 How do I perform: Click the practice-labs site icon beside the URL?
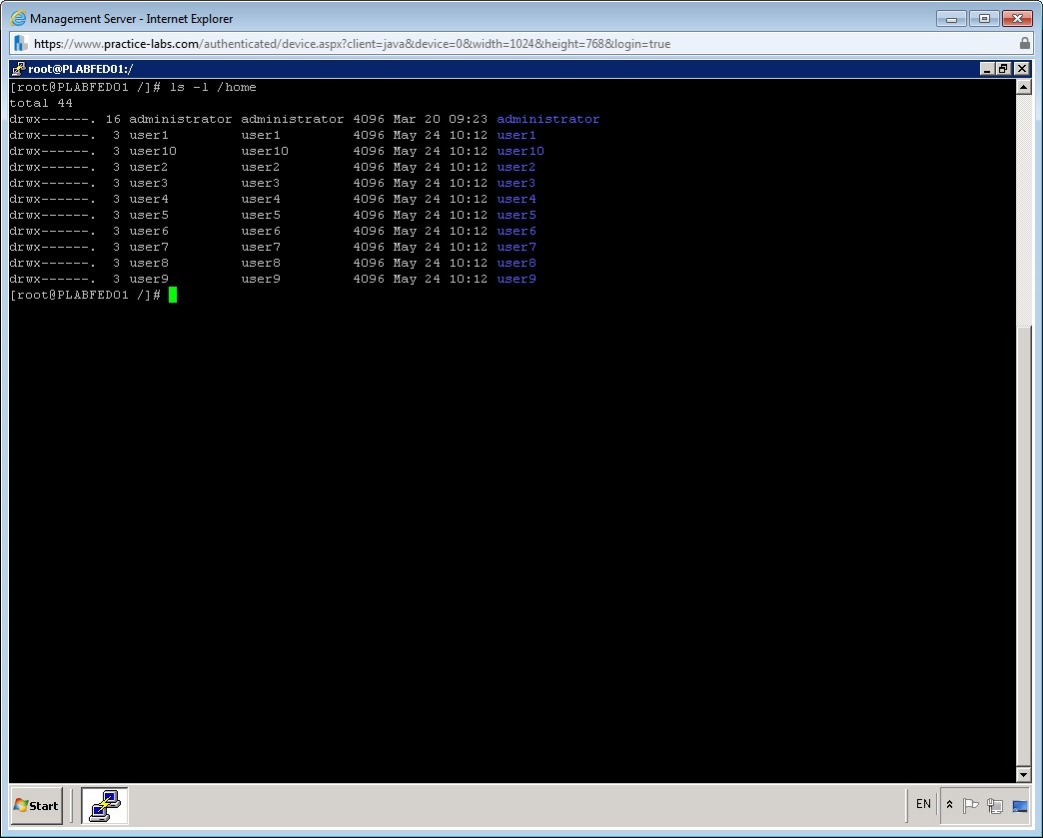pyautogui.click(x=18, y=43)
